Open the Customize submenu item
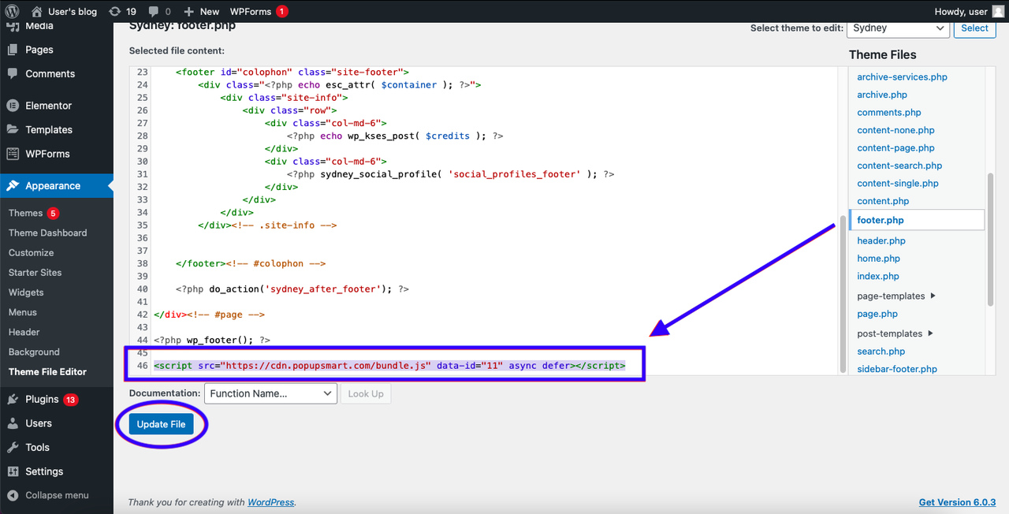 click(x=32, y=253)
